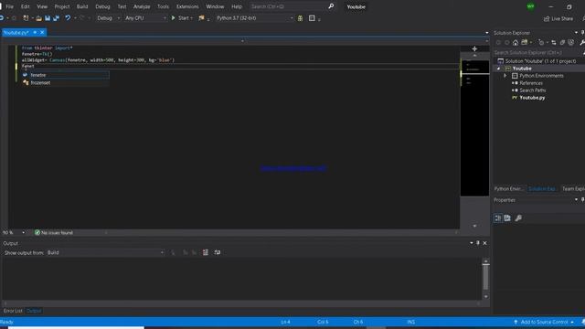The height and width of the screenshot is (329, 585).
Task: Click the No issues found indicator
Action: (54, 232)
